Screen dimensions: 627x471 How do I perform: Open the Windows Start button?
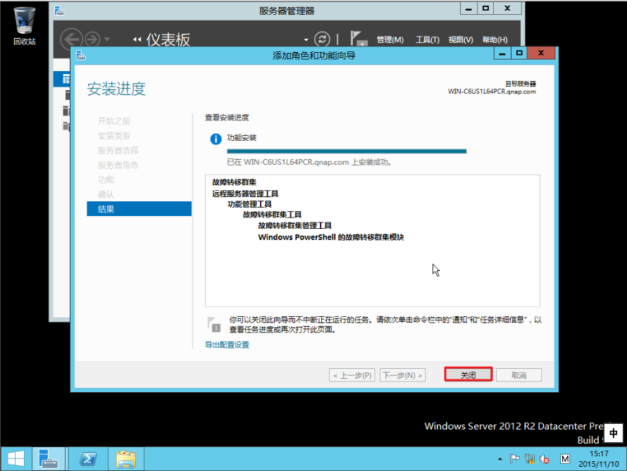pyautogui.click(x=16, y=458)
